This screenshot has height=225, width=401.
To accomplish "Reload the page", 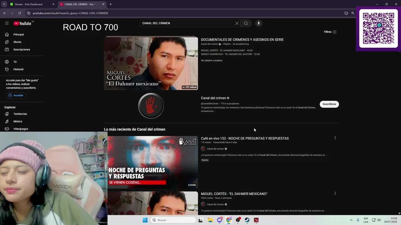I will tap(19, 13).
